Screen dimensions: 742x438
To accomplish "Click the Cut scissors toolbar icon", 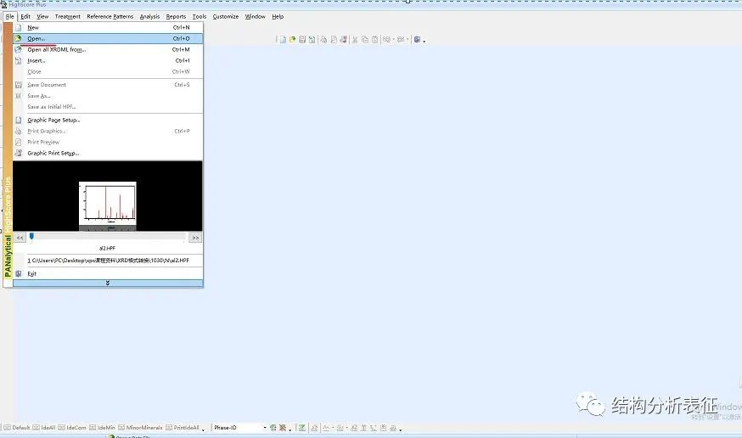I will pyautogui.click(x=355, y=40).
